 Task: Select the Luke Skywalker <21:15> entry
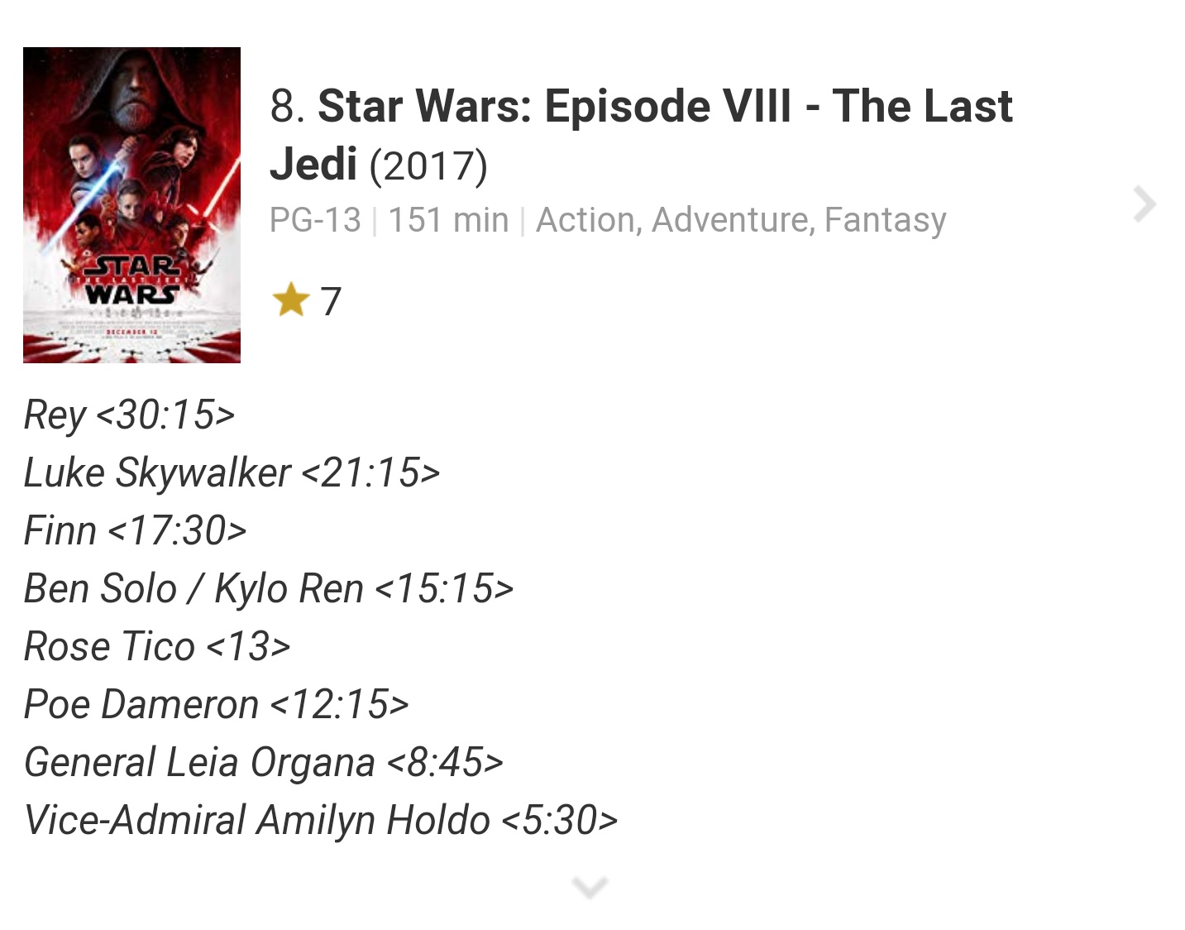232,473
